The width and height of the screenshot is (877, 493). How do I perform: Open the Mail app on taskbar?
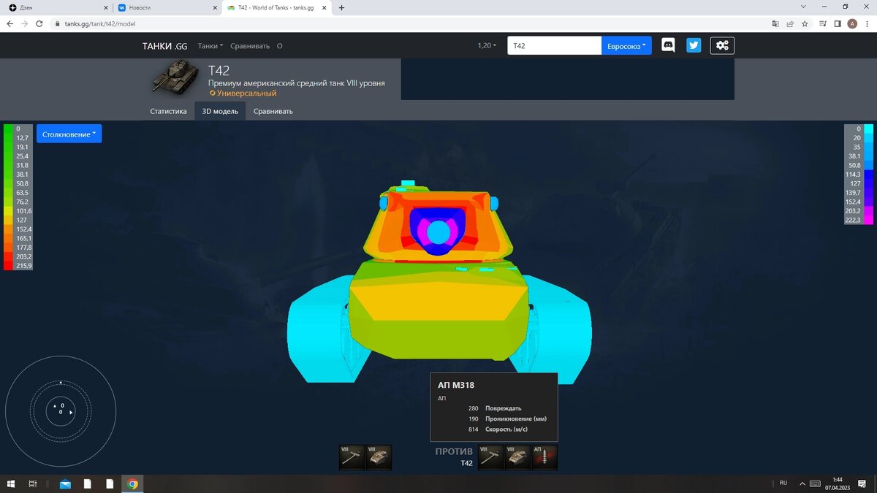click(66, 484)
